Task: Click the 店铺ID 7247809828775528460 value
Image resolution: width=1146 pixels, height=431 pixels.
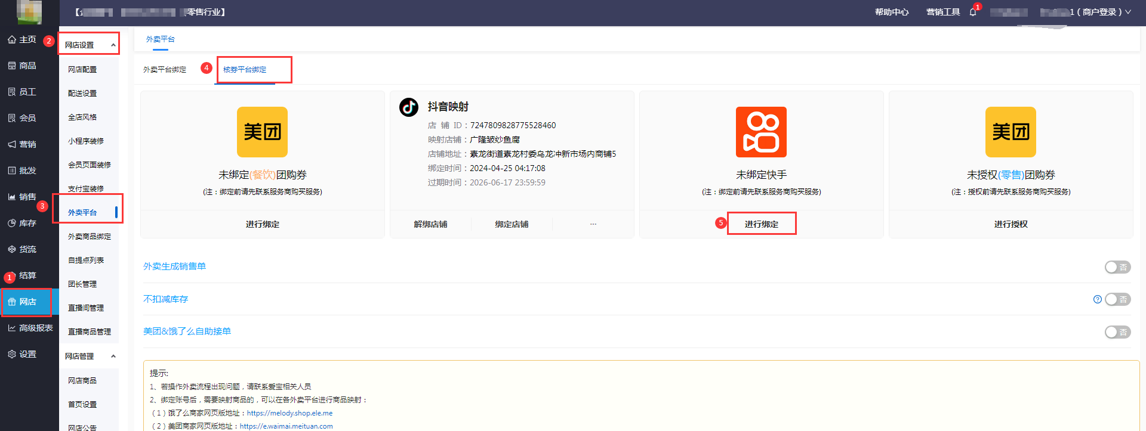Action: (x=513, y=125)
